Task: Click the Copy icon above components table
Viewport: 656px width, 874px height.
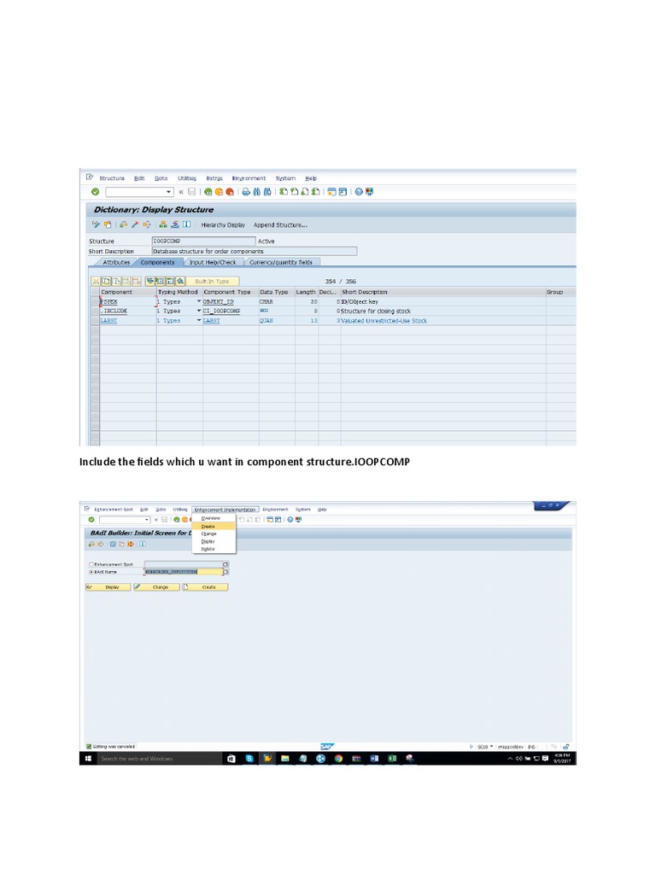Action: coord(105,282)
